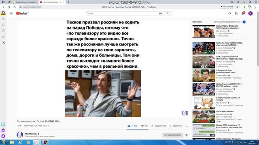Open the browser downloads arrow

coord(255,7)
